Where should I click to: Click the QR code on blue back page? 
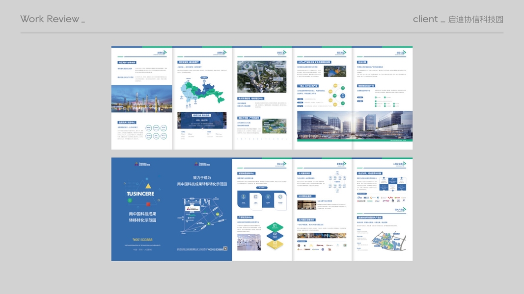225,248
